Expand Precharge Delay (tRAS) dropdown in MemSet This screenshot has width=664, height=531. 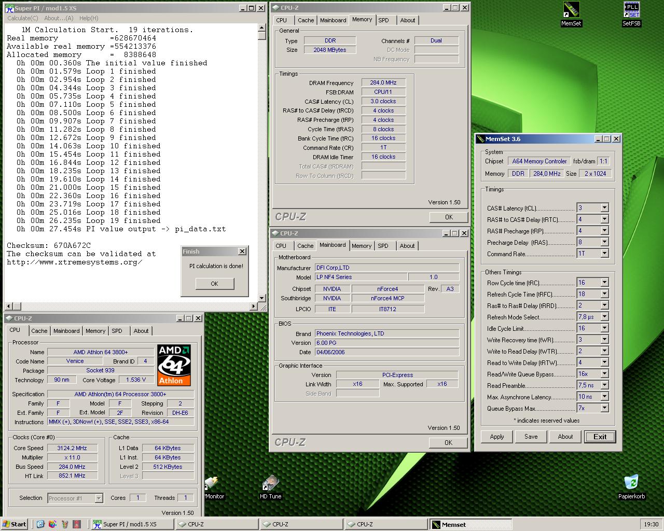click(x=604, y=242)
